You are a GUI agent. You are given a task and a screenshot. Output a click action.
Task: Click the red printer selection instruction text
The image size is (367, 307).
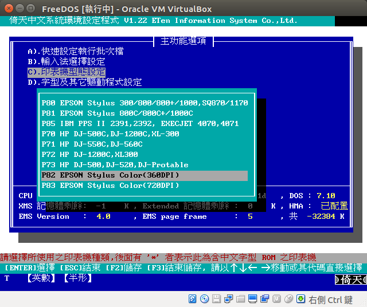[158, 257]
